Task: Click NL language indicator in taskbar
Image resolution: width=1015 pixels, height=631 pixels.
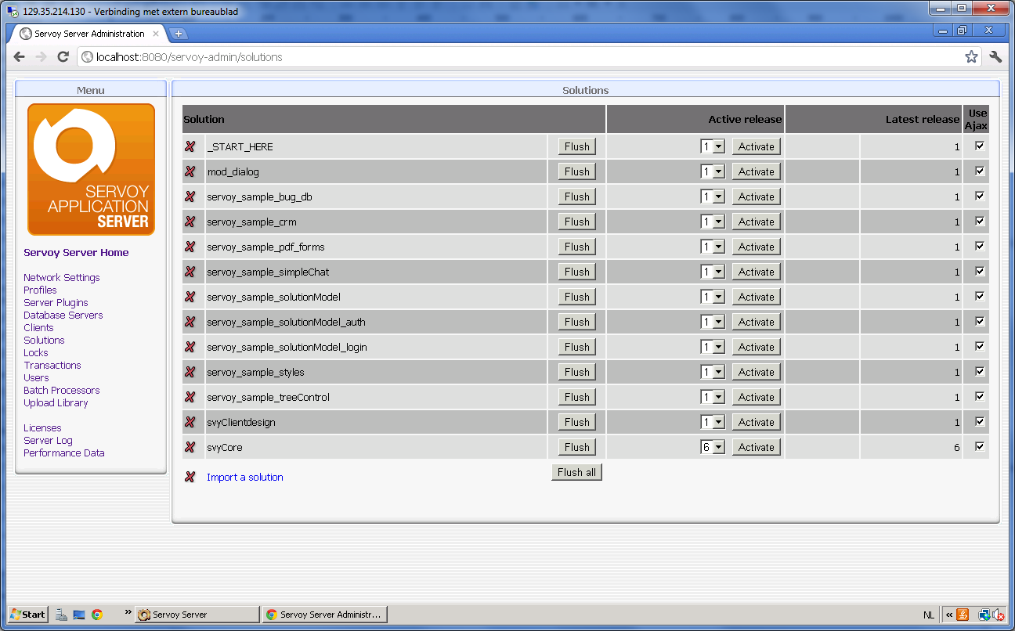Action: pyautogui.click(x=929, y=615)
